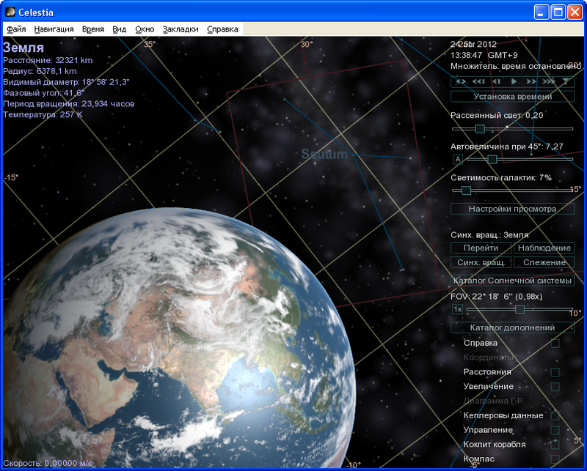Toggle the Кокпит корабля checkbox

click(555, 445)
